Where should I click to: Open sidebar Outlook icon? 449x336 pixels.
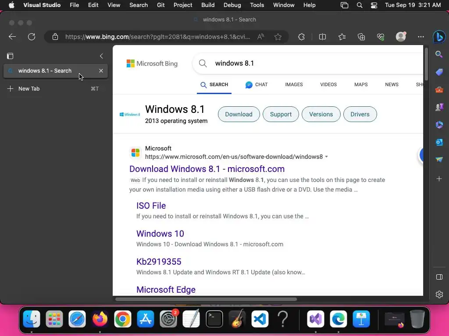[439, 142]
